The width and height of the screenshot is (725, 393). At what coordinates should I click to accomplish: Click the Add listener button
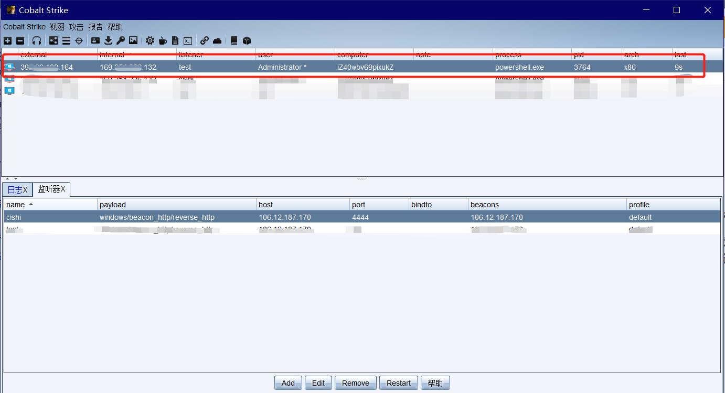(x=288, y=383)
